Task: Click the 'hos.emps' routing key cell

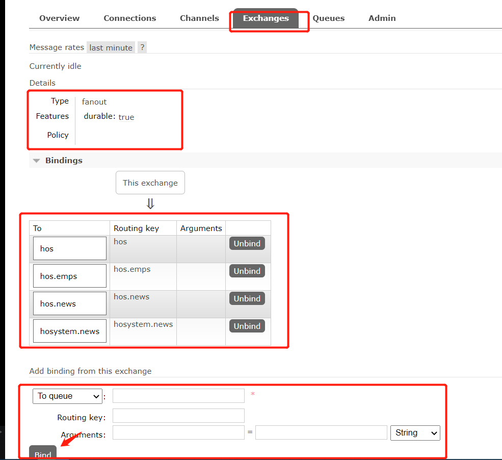Action: pyautogui.click(x=143, y=277)
